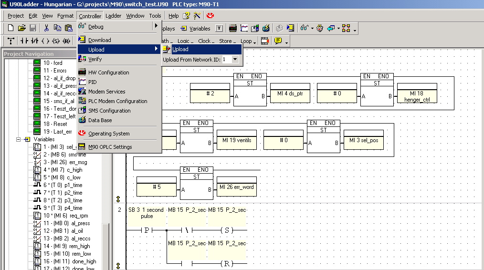
Task: Click the New project icon
Action: (11, 28)
